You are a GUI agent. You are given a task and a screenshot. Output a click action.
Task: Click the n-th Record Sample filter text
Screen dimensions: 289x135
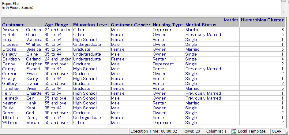tap(18, 7)
